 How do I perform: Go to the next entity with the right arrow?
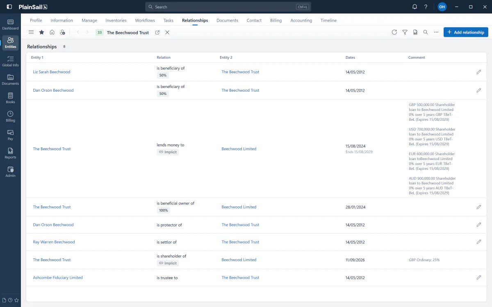pyautogui.click(x=87, y=32)
